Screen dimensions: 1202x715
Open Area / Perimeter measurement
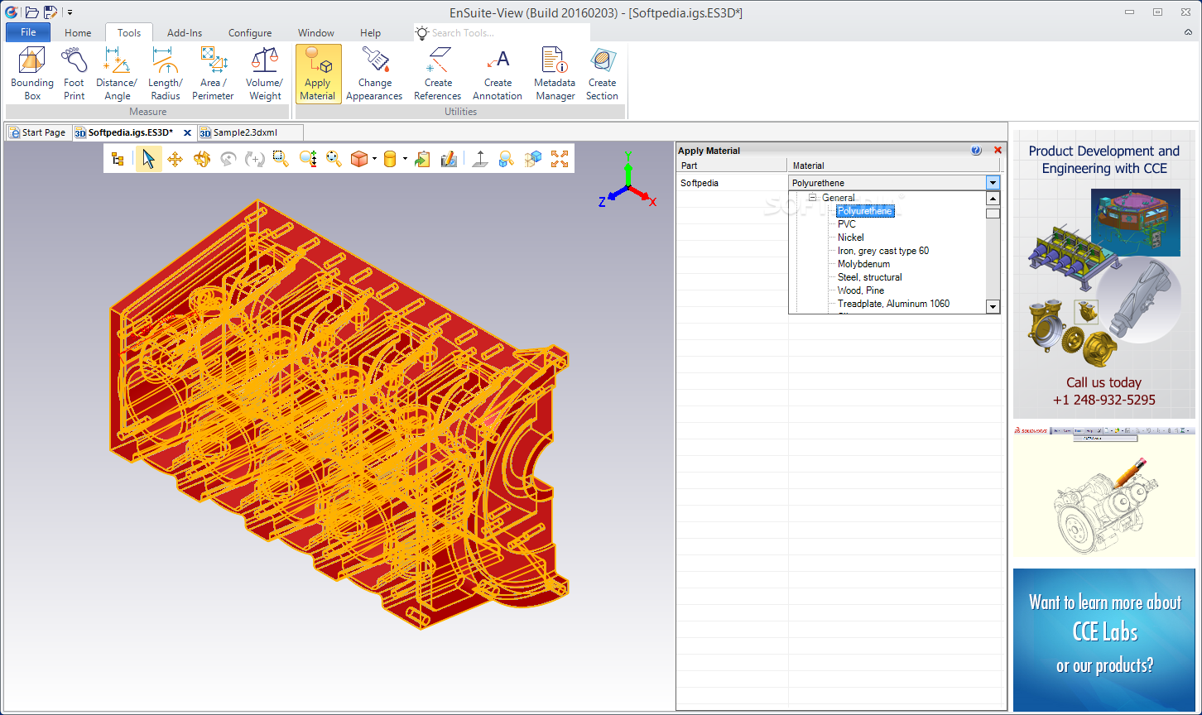coord(214,74)
